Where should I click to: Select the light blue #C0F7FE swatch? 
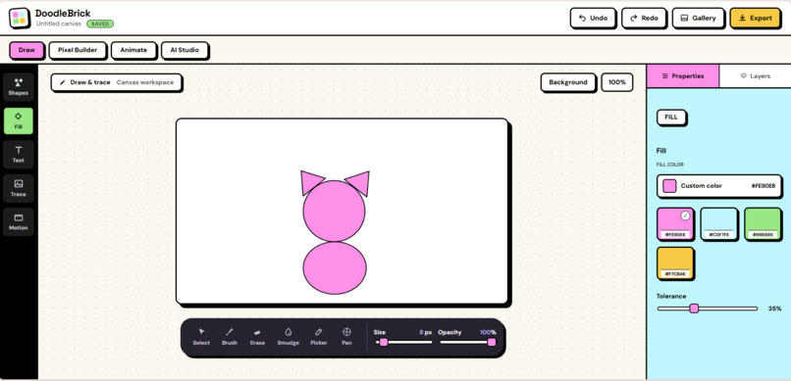pyautogui.click(x=719, y=224)
